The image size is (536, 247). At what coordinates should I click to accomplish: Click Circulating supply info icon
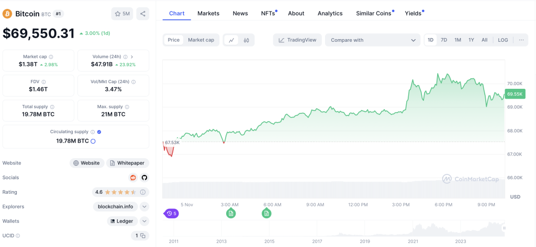point(93,132)
